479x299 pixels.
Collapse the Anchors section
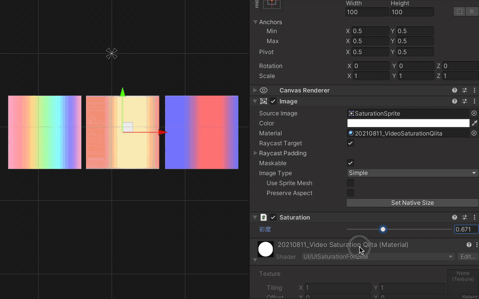pos(255,22)
